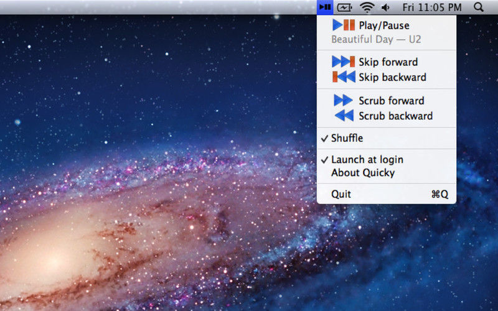Choose Scrub backward menu item text

pos(396,116)
